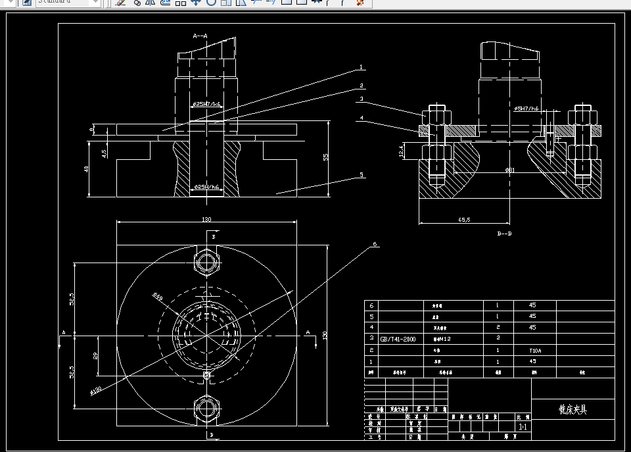Select the lower 32,5 dimension

[72, 372]
